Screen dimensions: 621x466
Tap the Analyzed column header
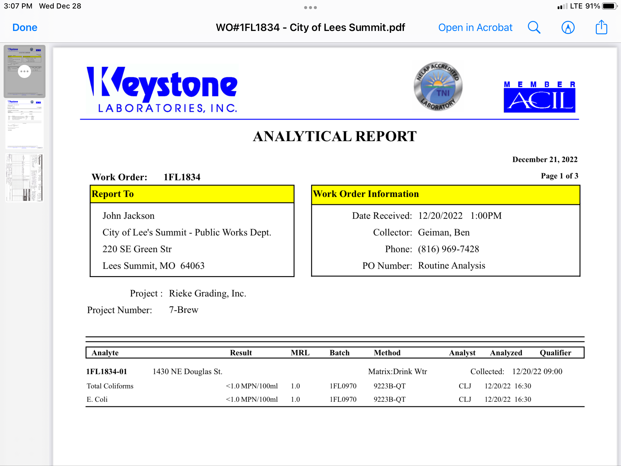click(506, 353)
